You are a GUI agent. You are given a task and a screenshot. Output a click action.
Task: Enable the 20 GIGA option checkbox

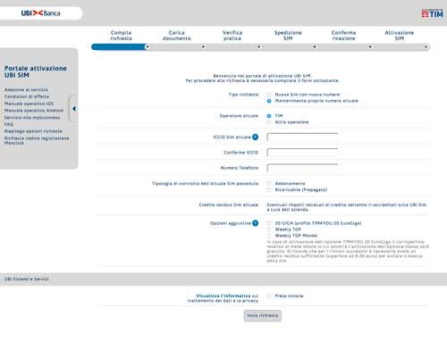(269, 223)
